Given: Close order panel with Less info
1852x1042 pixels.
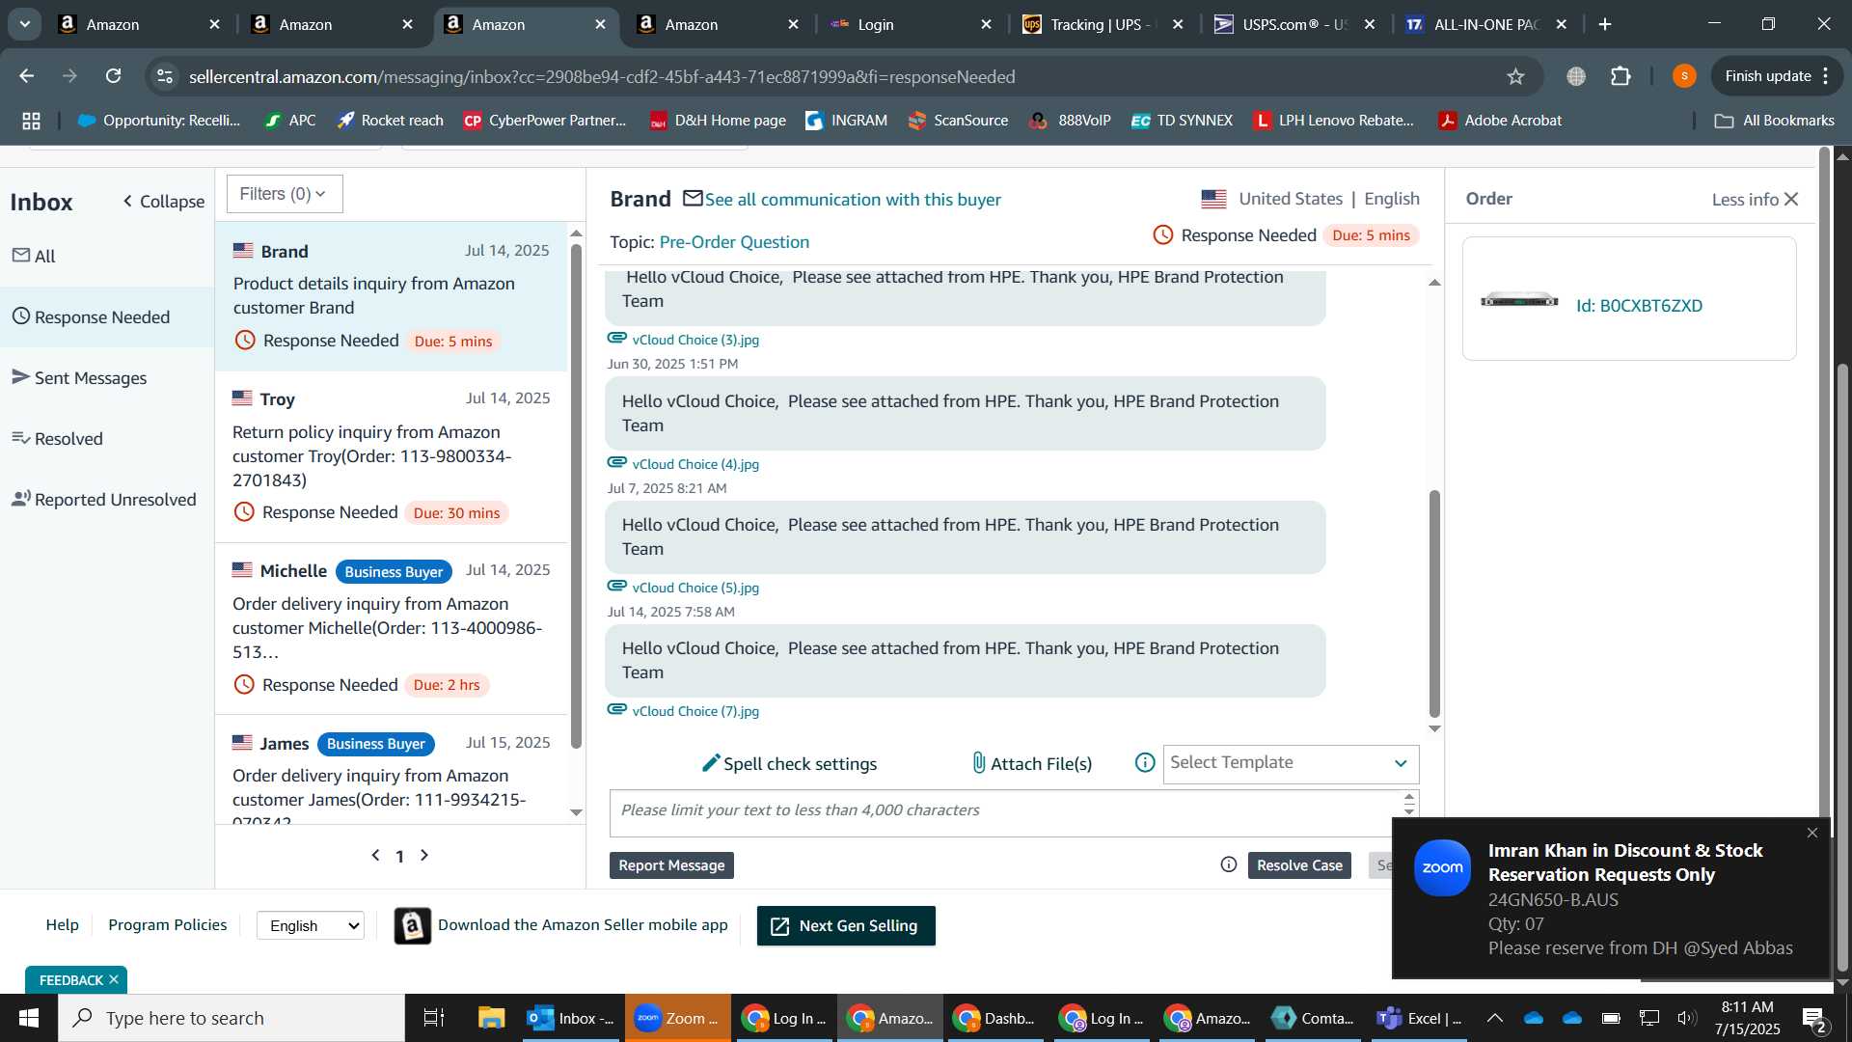Looking at the screenshot, I should (x=1755, y=200).
